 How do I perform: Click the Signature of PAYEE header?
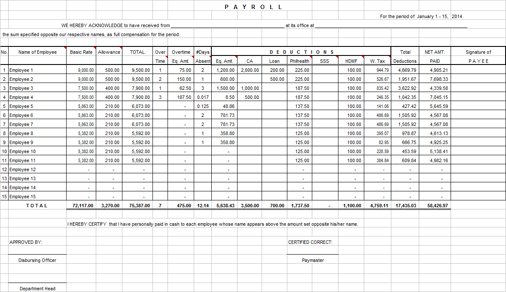click(478, 56)
